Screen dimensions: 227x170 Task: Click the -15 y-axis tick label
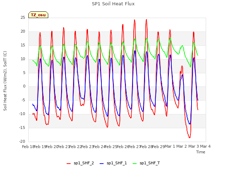(22, 127)
